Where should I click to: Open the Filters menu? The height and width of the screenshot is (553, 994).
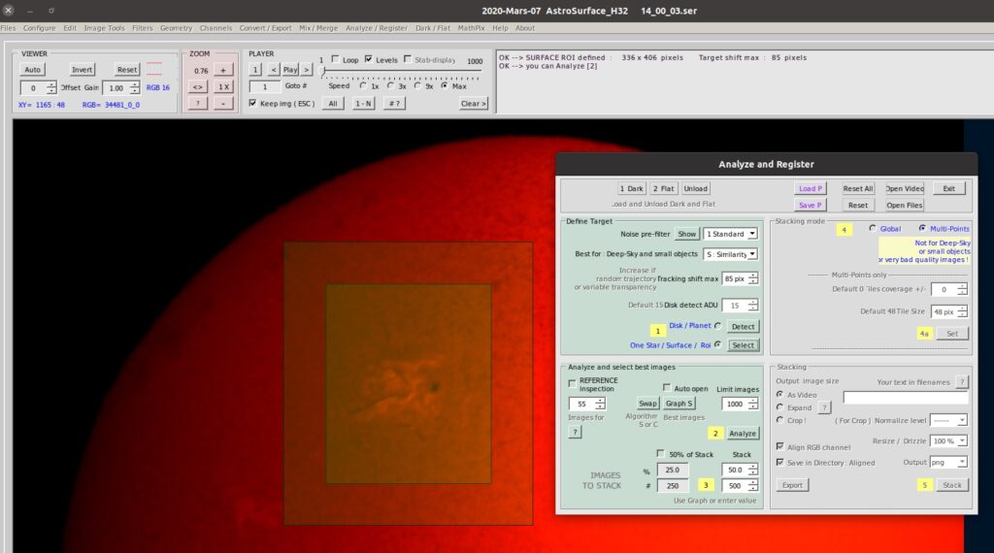click(142, 28)
